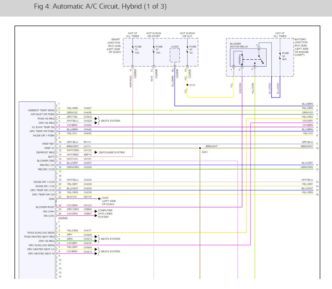Image resolution: width=332 pixels, height=289 pixels.
Task: Click the 'BLK/VIO' wire color on pin 23
Action: (x=72, y=197)
